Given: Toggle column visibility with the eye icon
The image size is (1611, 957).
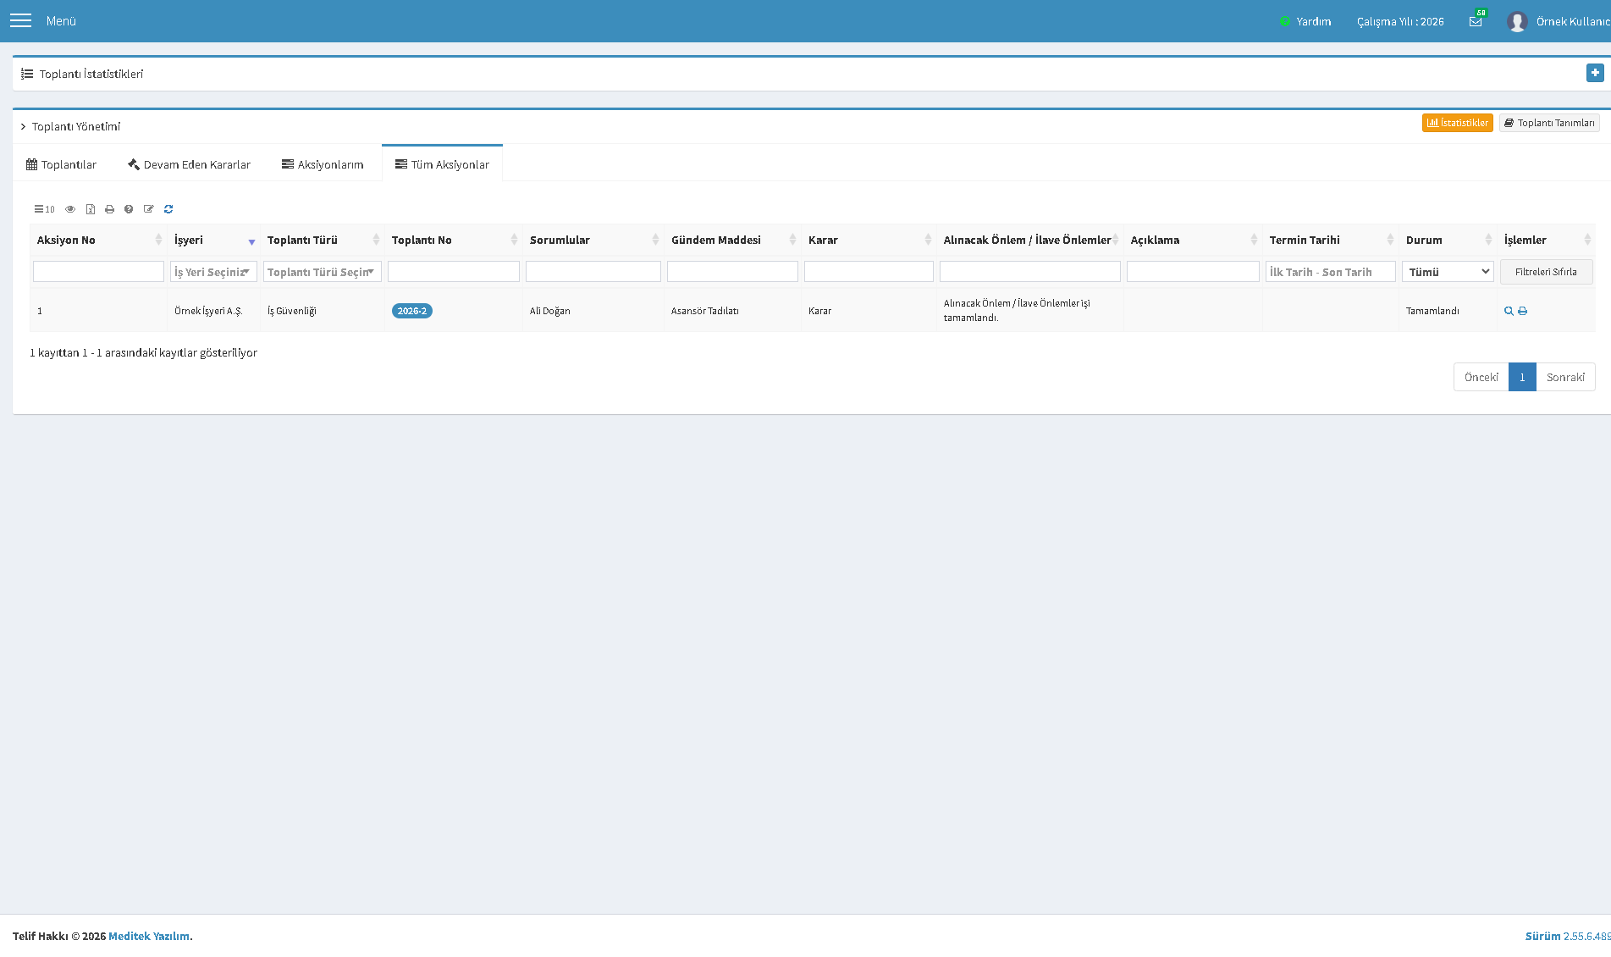Looking at the screenshot, I should (x=70, y=209).
